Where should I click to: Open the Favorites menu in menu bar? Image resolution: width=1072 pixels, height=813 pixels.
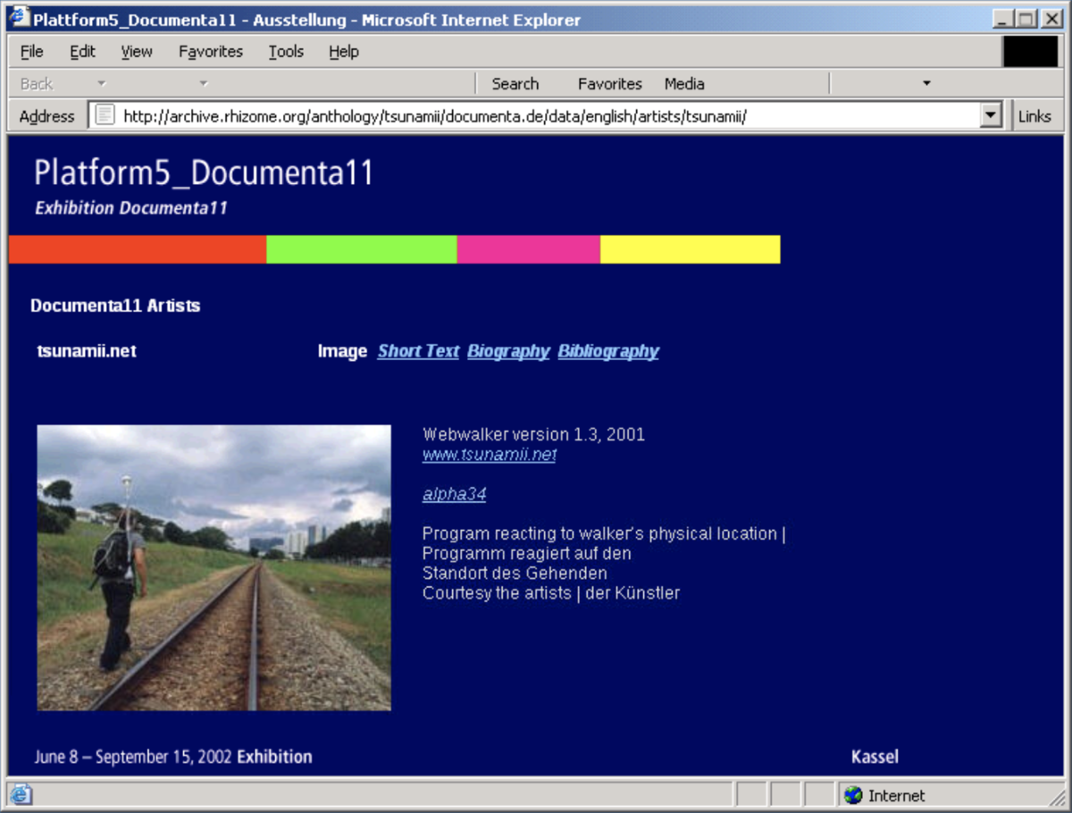[x=210, y=52]
